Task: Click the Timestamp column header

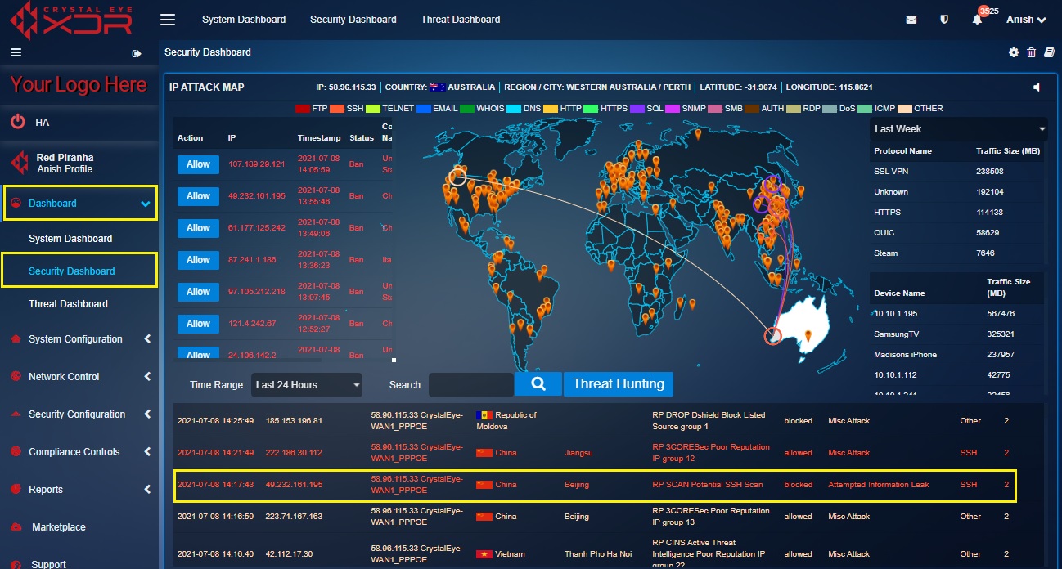Action: point(318,138)
